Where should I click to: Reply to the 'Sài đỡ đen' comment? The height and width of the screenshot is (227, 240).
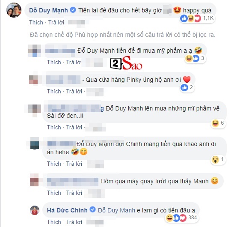click(x=74, y=127)
